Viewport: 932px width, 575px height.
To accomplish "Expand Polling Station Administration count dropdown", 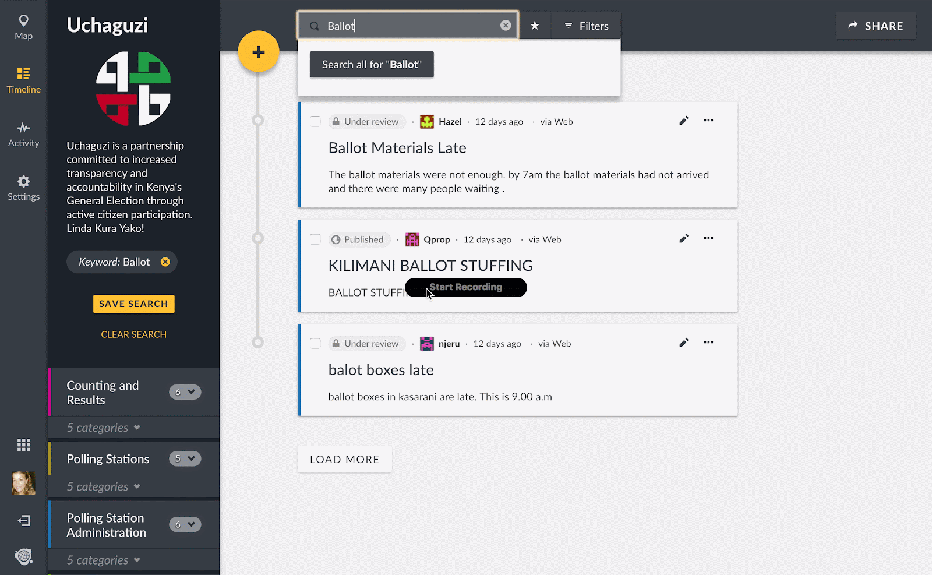I will click(185, 524).
